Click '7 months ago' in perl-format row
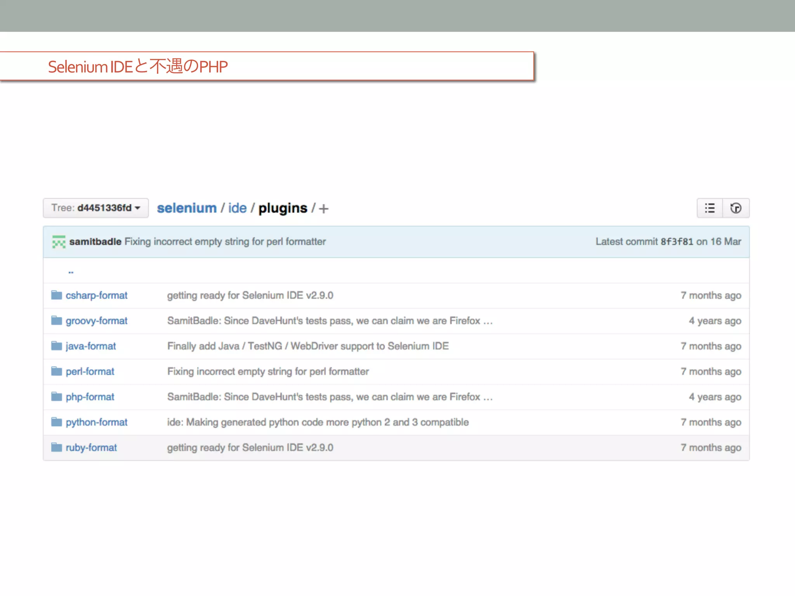The image size is (795, 596). 711,371
